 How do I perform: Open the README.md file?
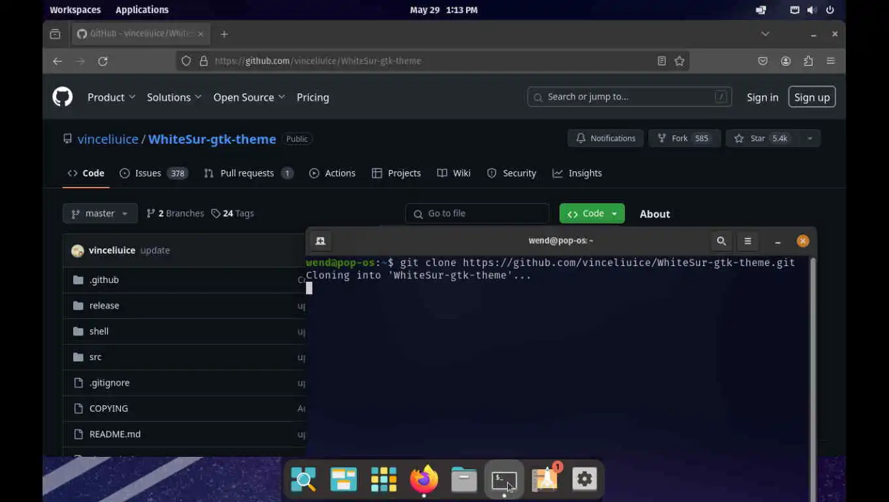click(115, 434)
